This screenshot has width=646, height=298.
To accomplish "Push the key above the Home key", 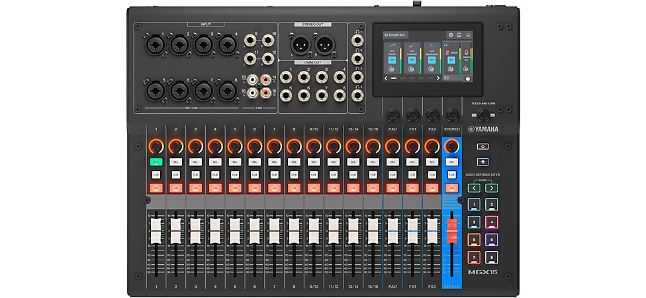I will click(483, 146).
